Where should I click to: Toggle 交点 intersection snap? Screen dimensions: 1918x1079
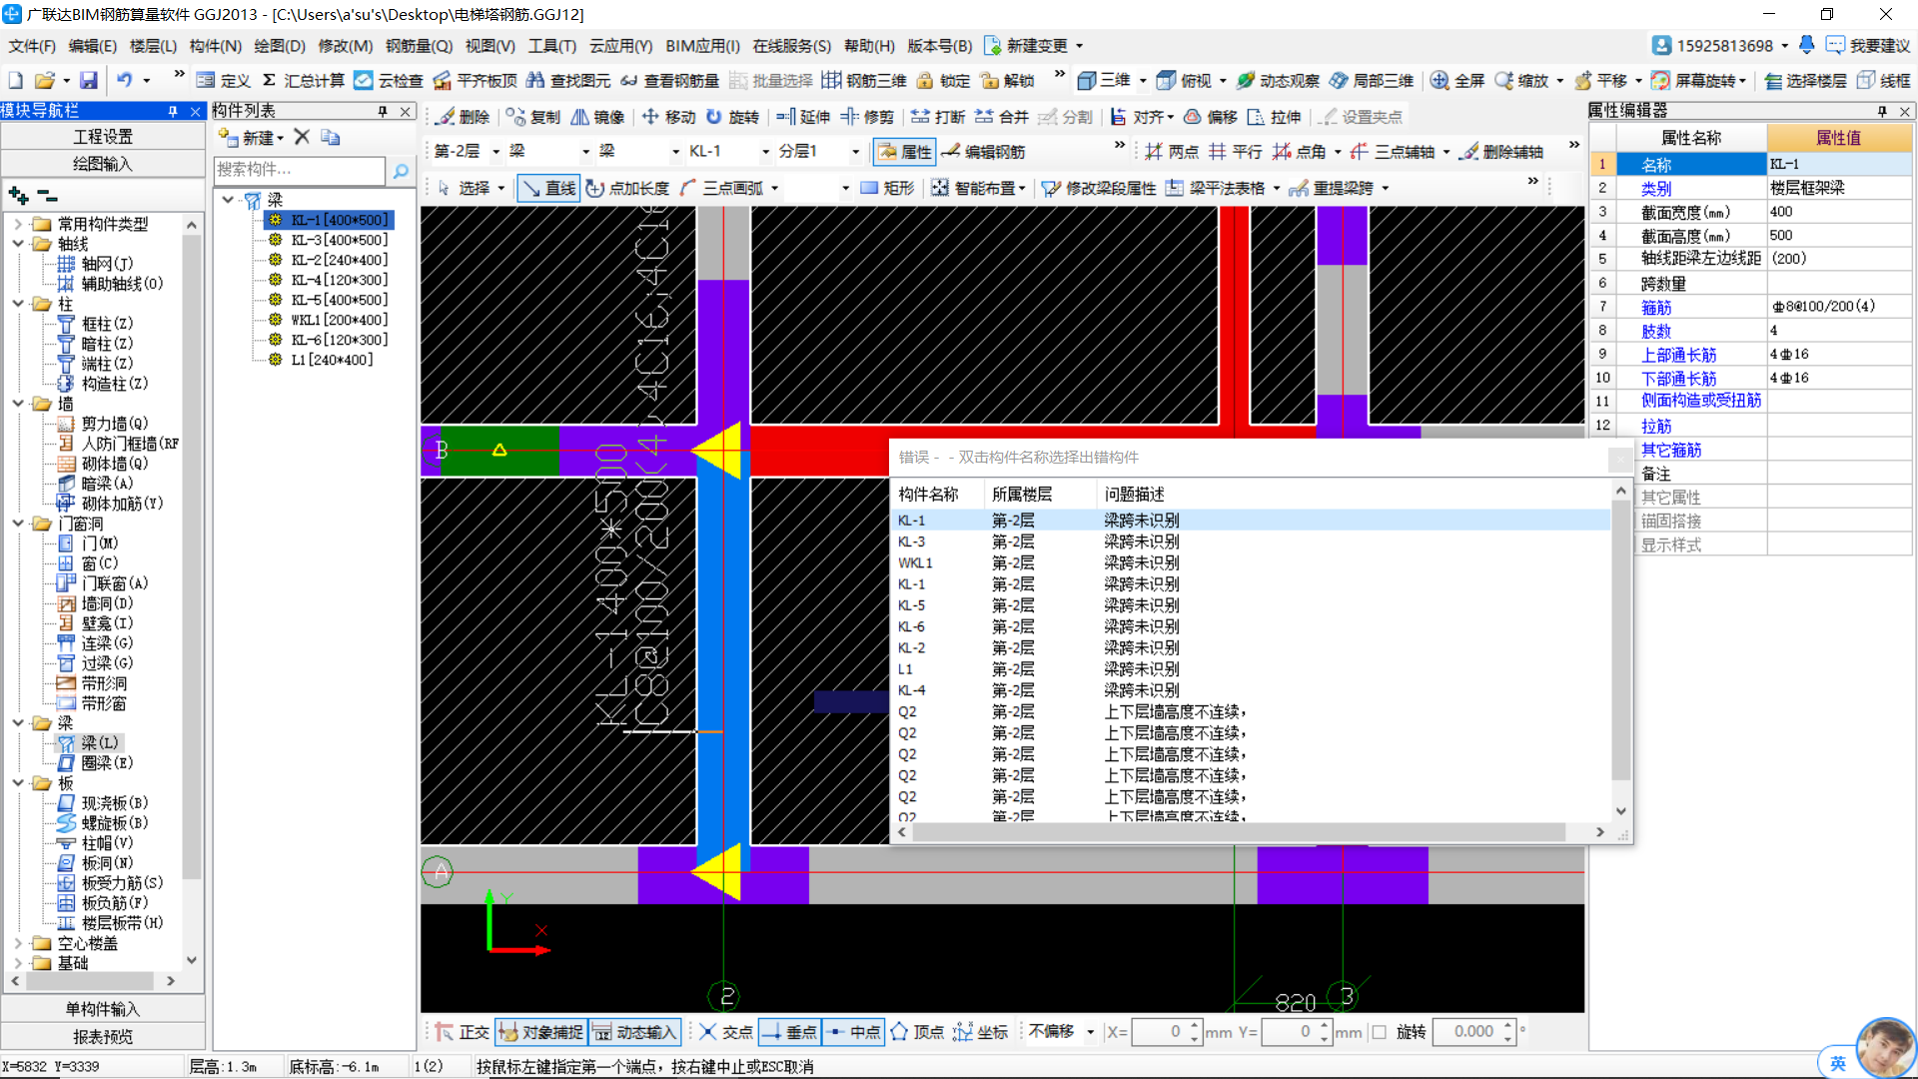(x=726, y=1032)
